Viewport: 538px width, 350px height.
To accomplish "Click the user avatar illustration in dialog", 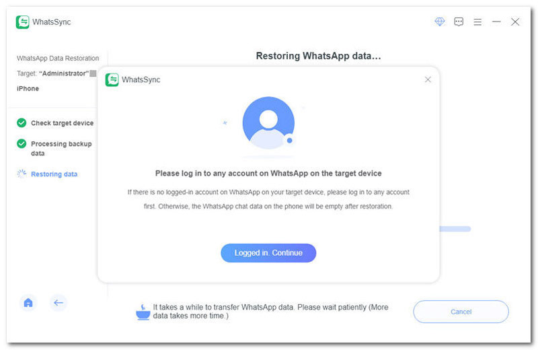I will click(268, 123).
